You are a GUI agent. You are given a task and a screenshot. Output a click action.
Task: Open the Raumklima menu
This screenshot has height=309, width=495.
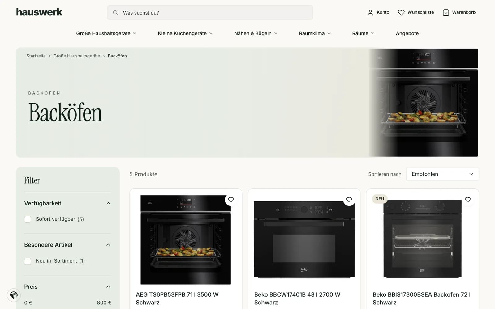point(315,33)
